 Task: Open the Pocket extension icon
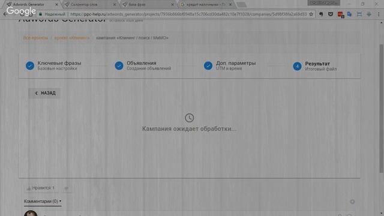pos(331,14)
